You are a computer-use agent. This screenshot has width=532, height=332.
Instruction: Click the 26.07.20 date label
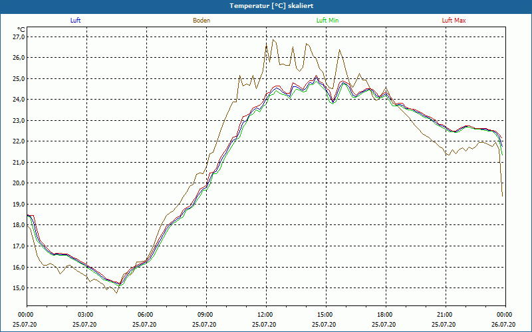click(x=503, y=324)
